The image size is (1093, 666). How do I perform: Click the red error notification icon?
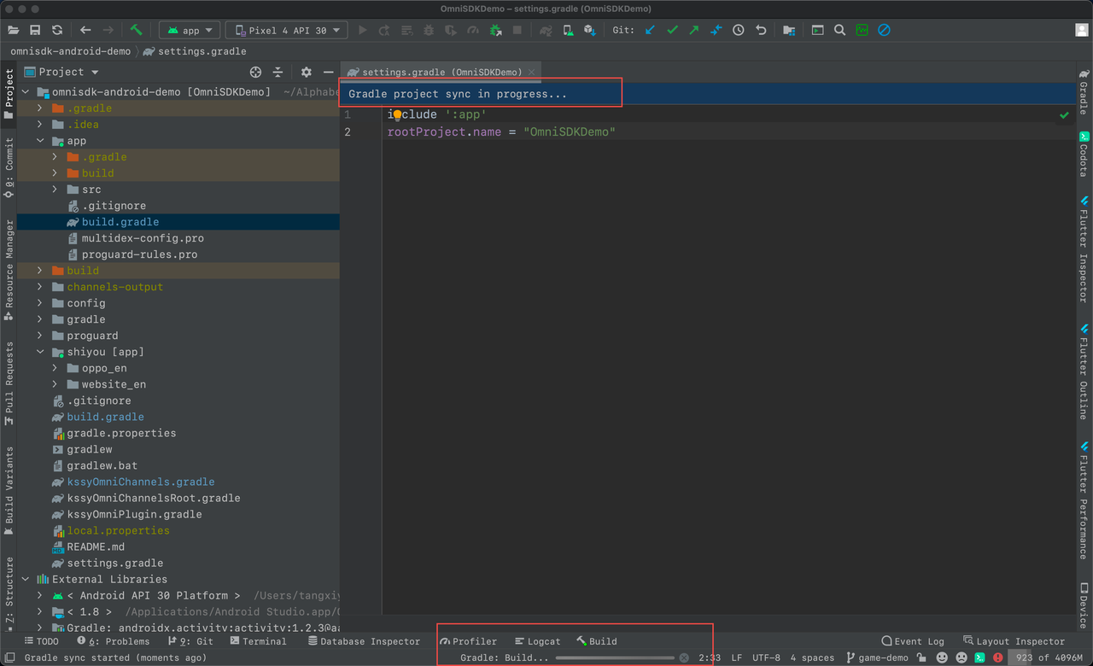tap(998, 658)
